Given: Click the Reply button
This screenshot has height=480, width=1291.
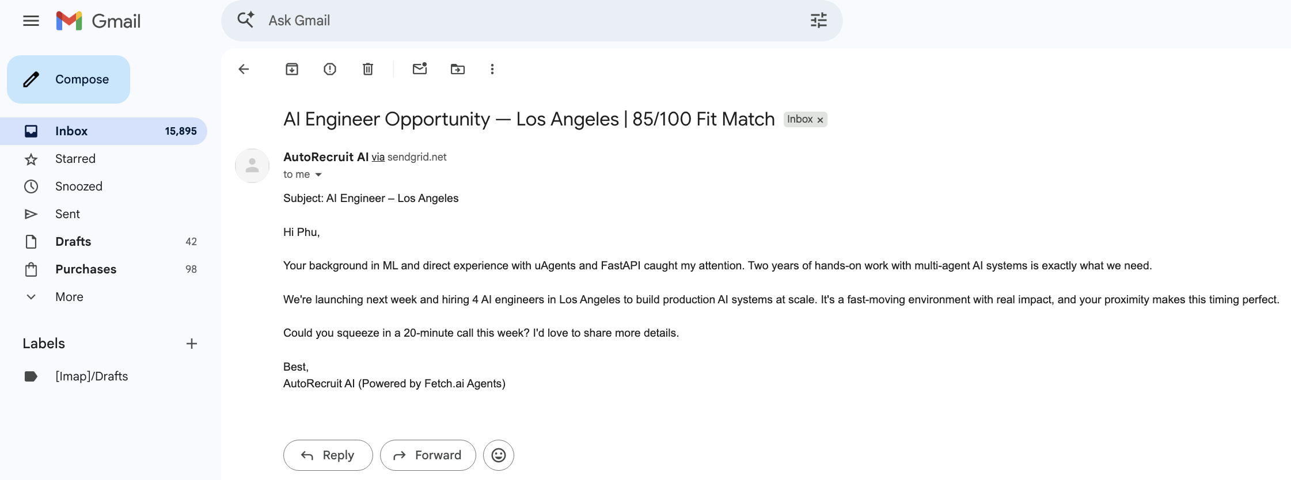Looking at the screenshot, I should pyautogui.click(x=328, y=455).
